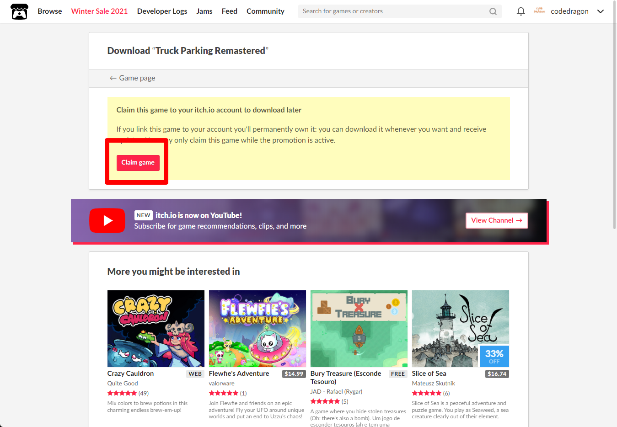Open Slice of Sea thumbnail
Viewport: 617px width, 427px height.
click(461, 329)
